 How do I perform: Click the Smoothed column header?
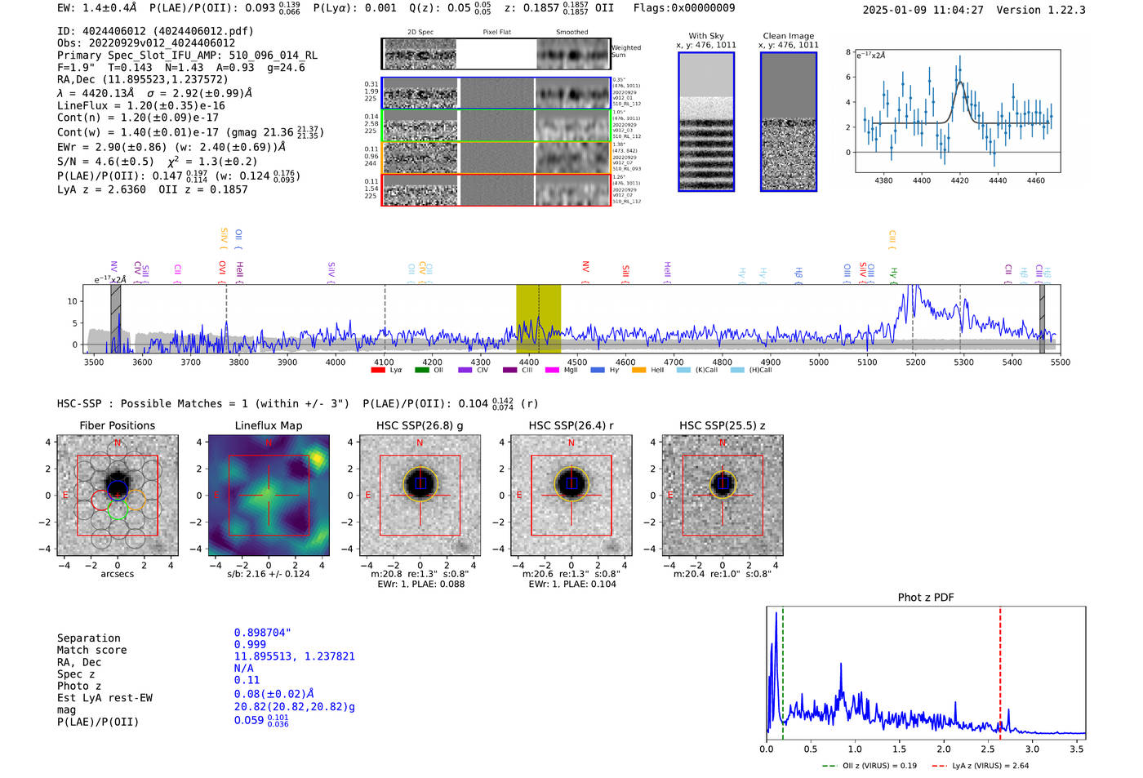[572, 33]
